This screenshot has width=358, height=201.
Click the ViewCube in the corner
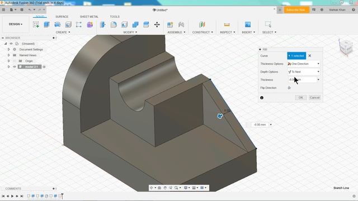point(346,46)
